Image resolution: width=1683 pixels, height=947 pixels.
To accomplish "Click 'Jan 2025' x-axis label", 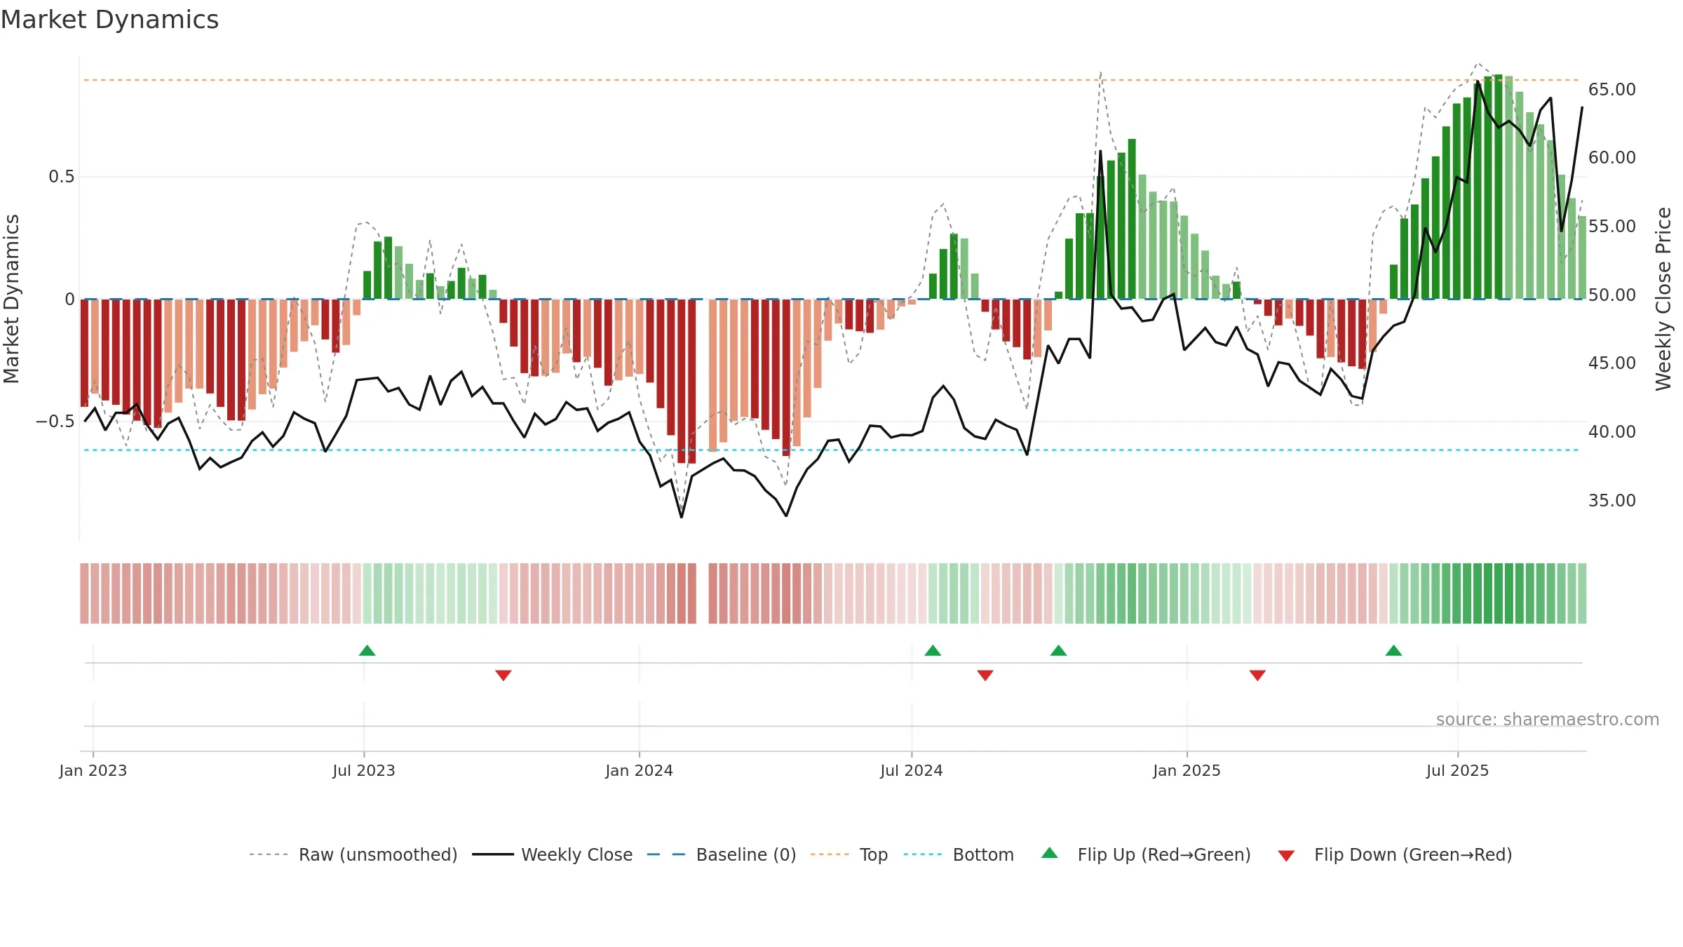I will tap(1187, 770).
